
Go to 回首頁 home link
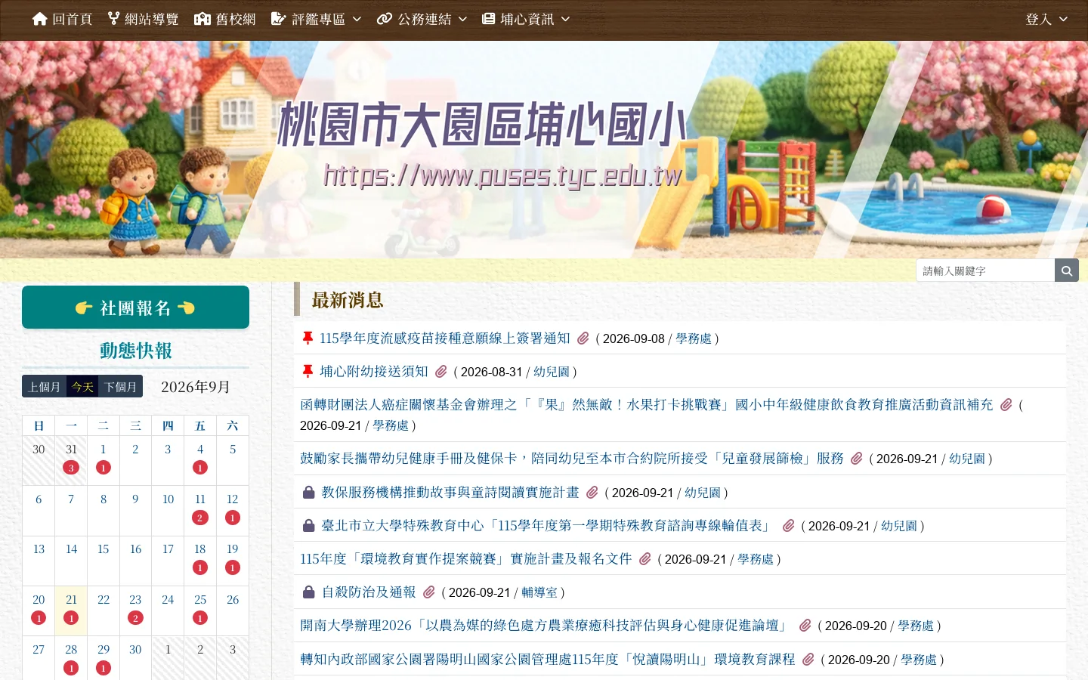62,19
